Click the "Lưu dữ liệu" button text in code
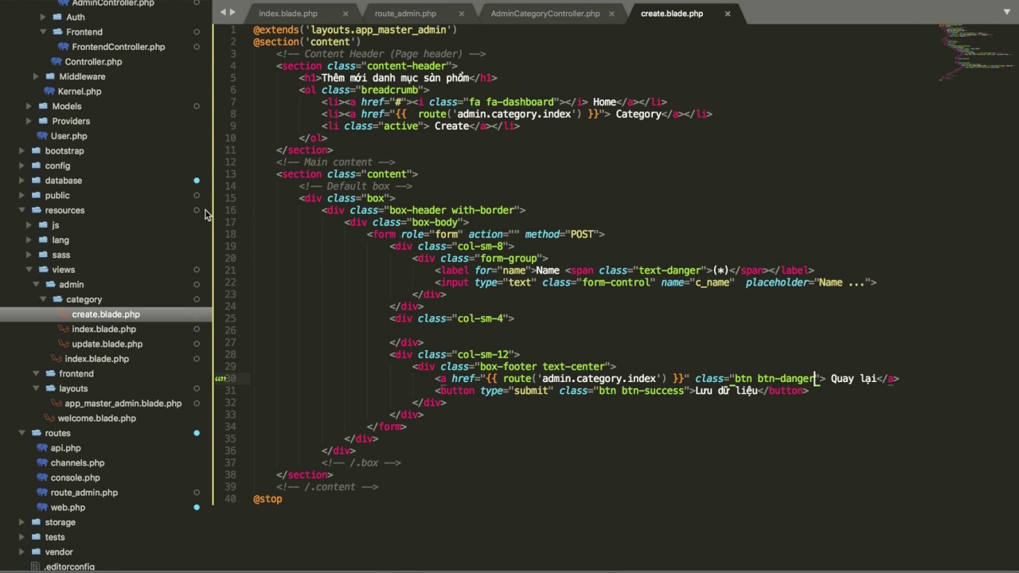1019x573 pixels. (726, 391)
